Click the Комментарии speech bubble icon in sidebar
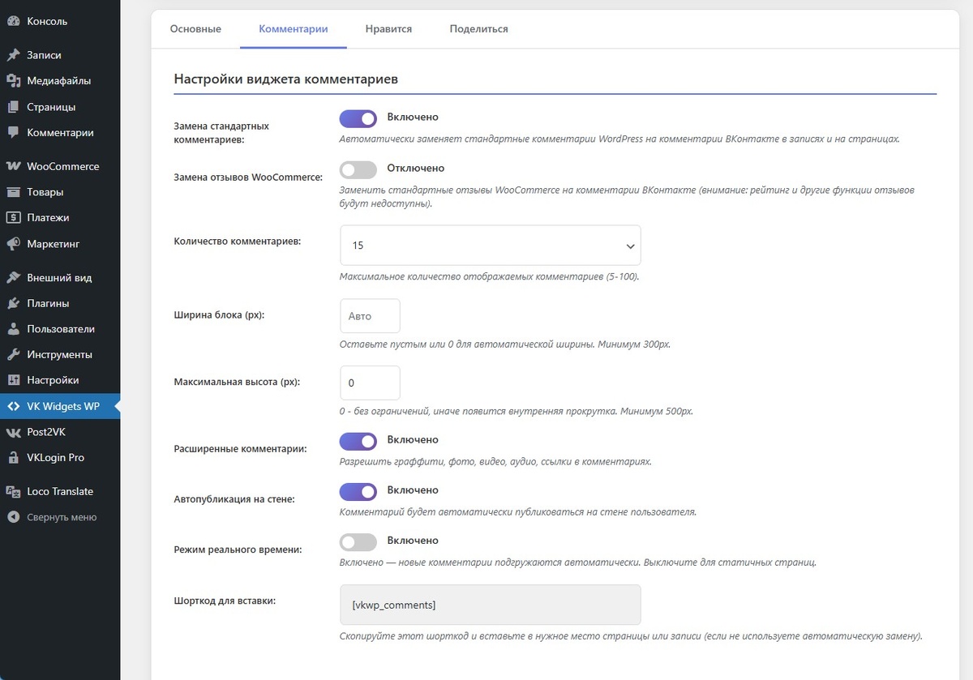 click(x=13, y=132)
